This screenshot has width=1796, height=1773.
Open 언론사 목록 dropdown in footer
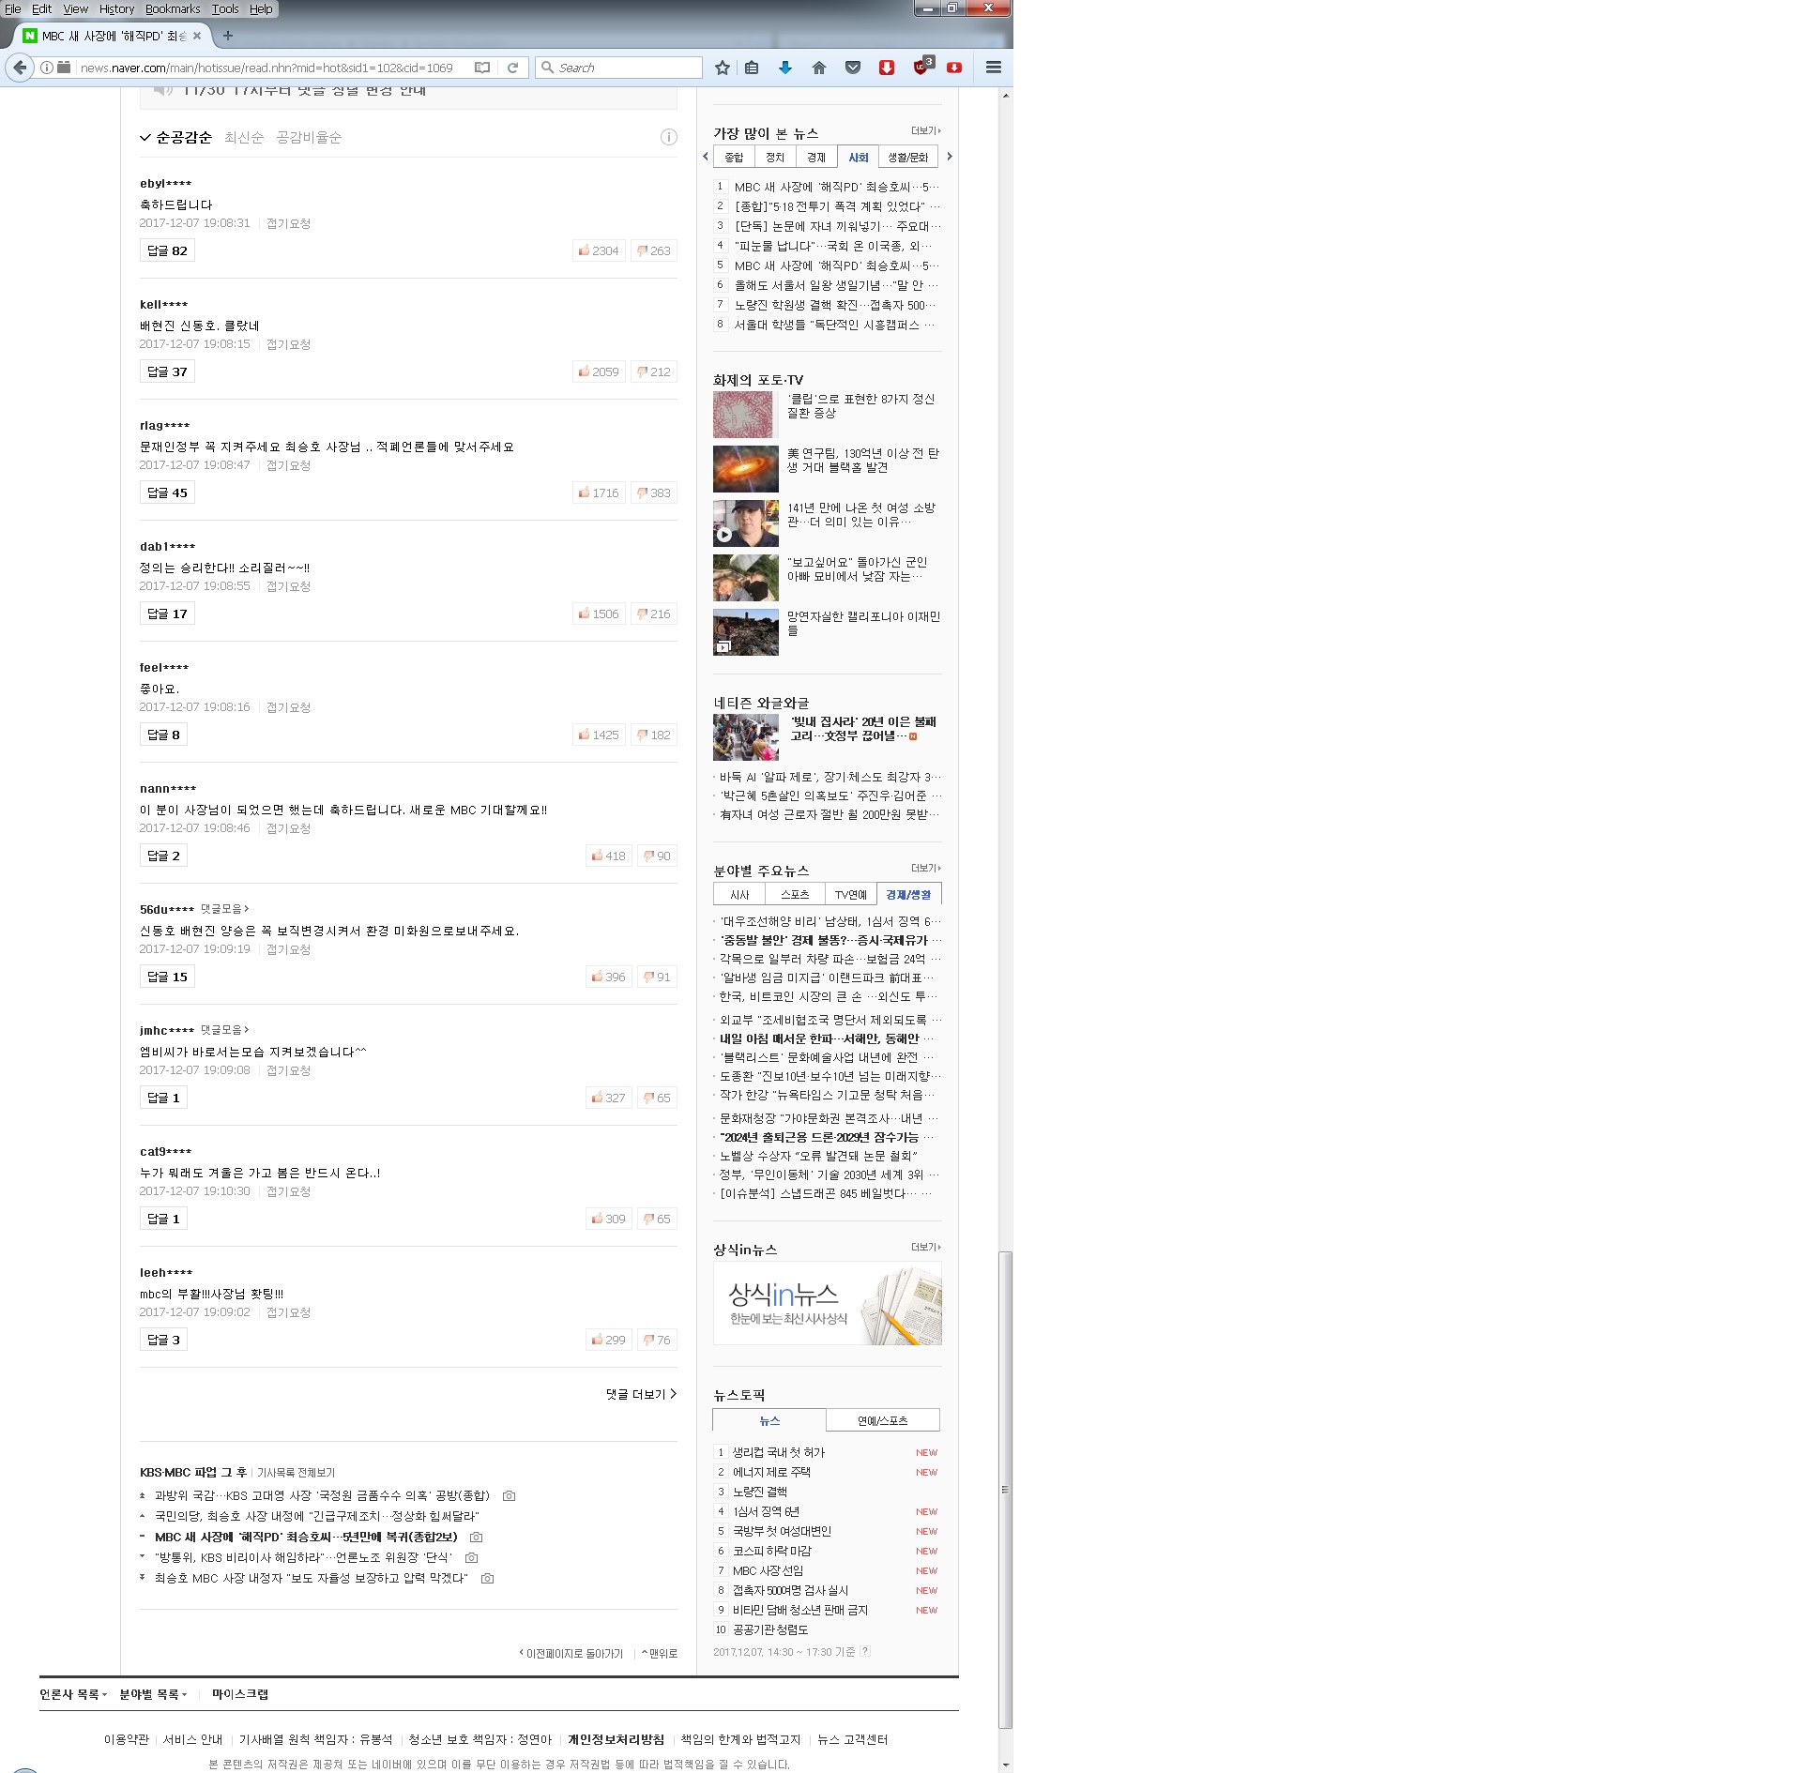73,1694
